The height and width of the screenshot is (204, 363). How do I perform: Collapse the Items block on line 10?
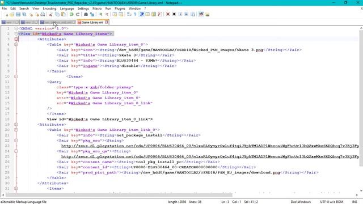click(16, 76)
